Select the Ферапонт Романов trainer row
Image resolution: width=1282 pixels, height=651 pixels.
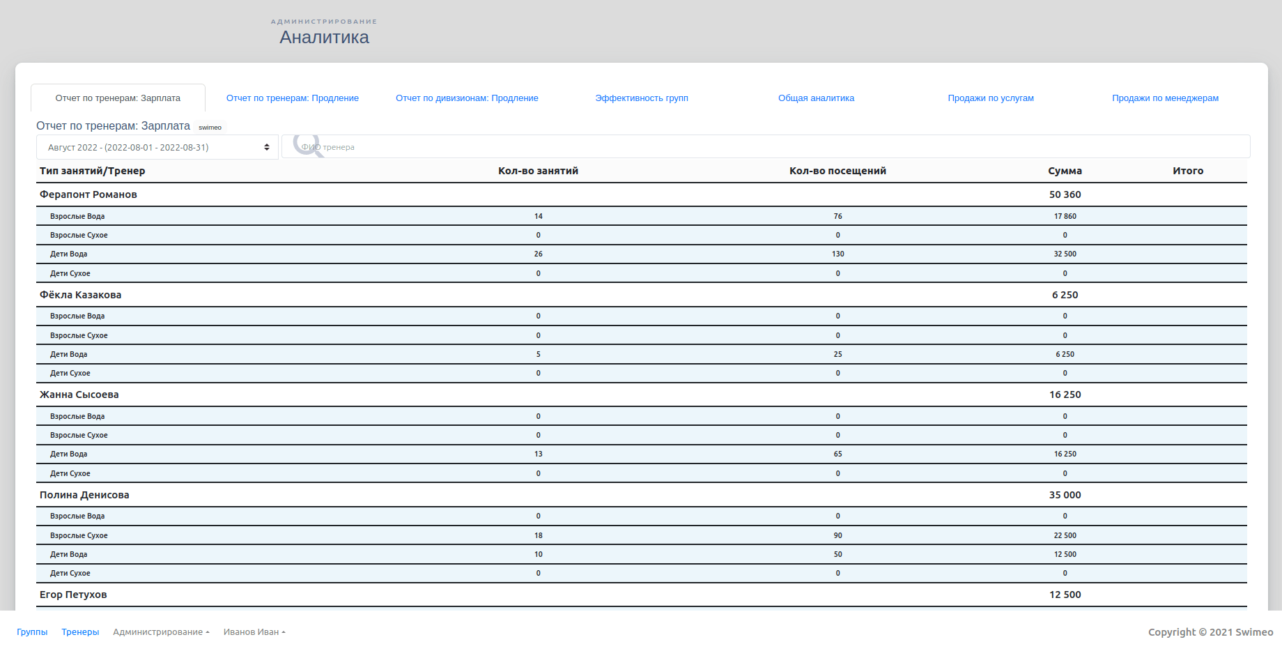(88, 194)
